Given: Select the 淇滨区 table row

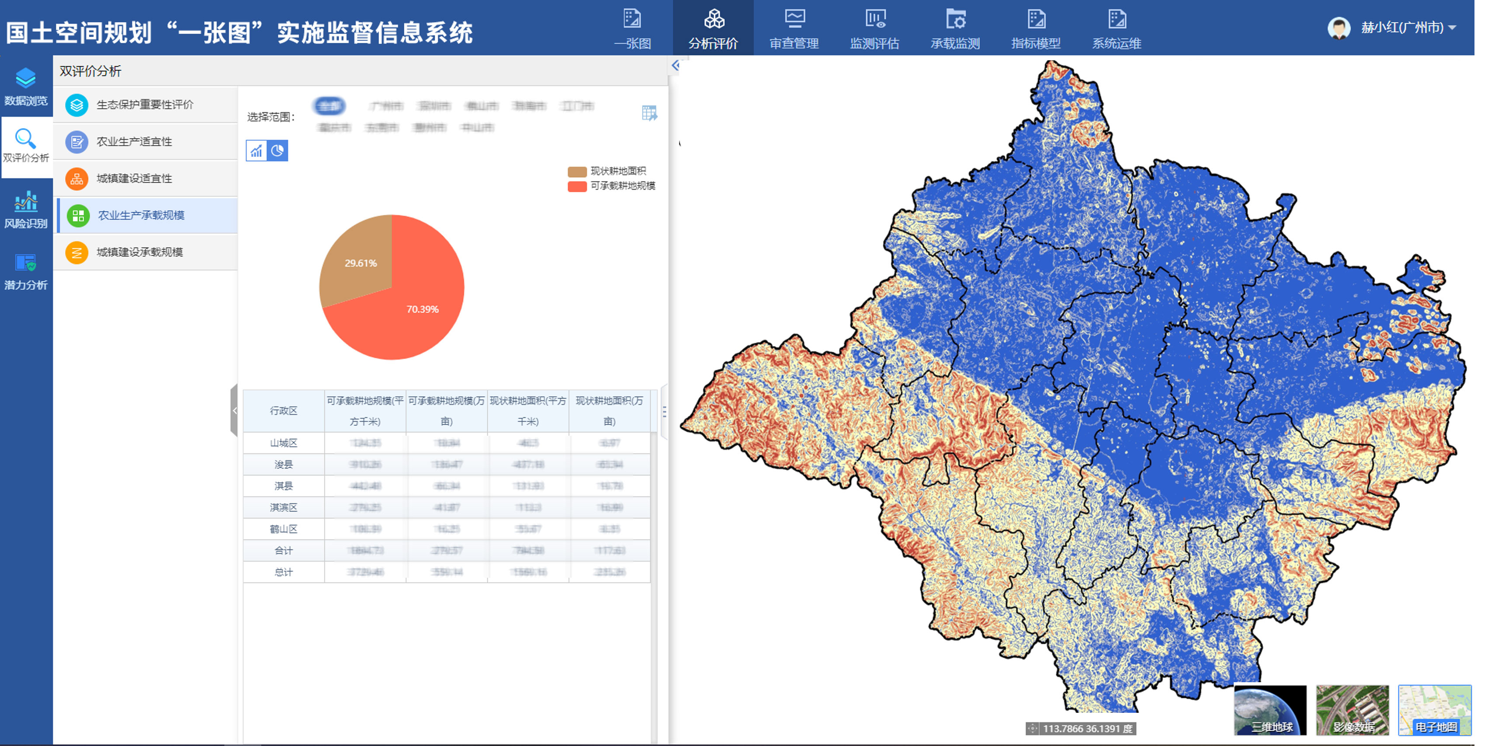Looking at the screenshot, I should tap(446, 507).
